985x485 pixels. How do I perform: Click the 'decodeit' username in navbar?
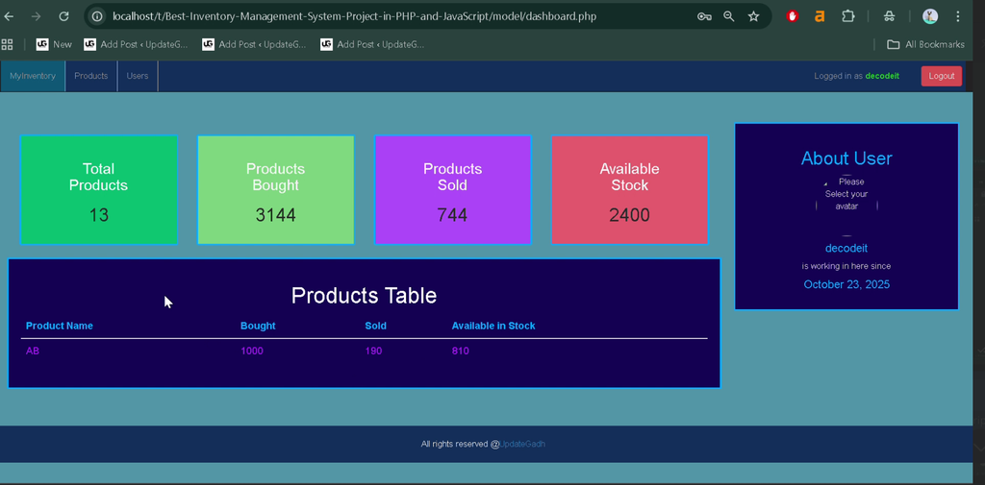pos(882,76)
